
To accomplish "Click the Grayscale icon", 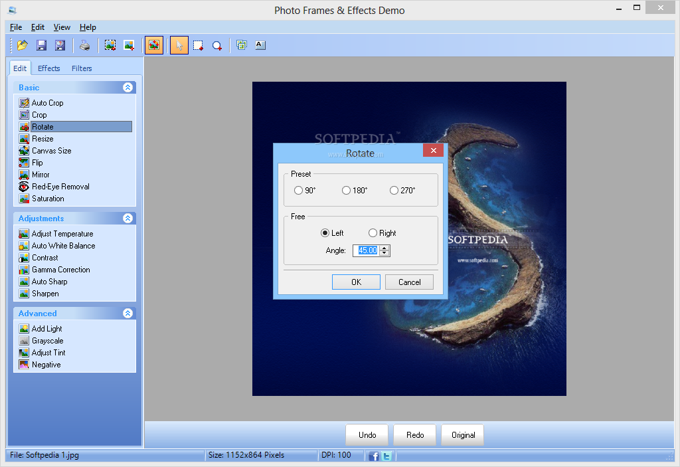I will [x=24, y=341].
